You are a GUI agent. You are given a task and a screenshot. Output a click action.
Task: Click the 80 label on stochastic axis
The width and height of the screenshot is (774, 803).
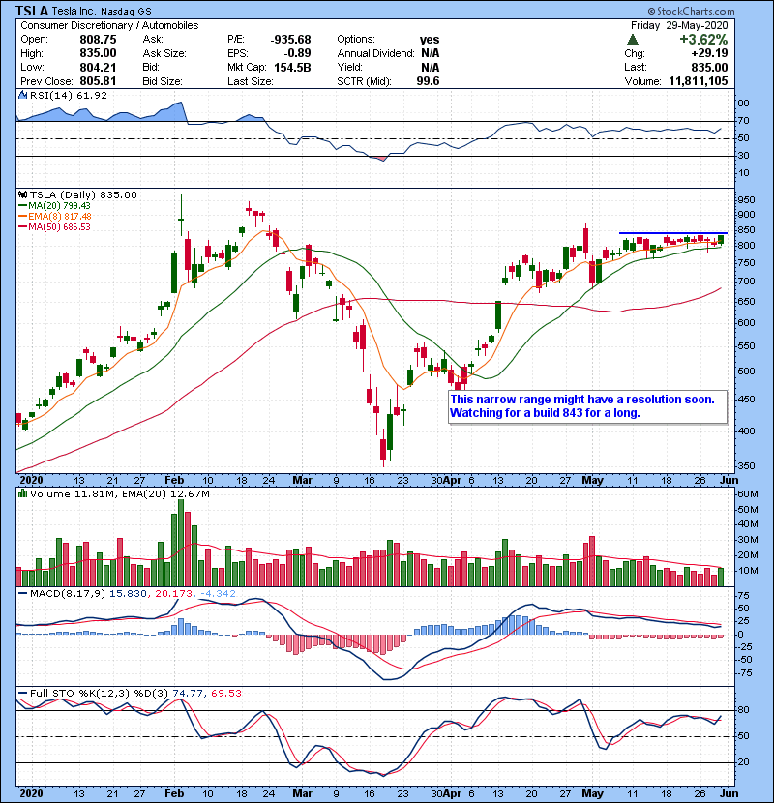[743, 710]
